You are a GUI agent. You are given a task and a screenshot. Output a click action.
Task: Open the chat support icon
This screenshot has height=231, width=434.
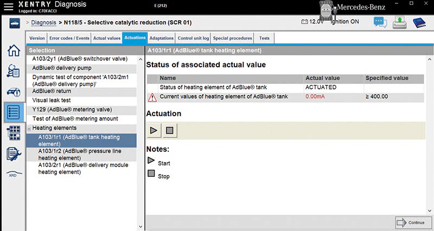380,22
